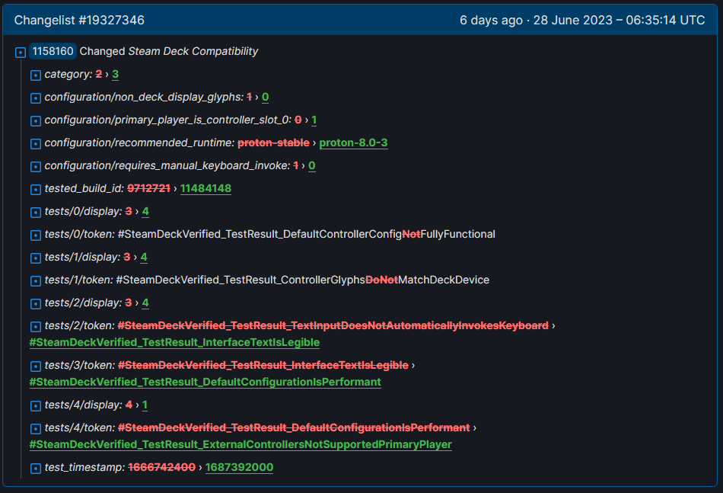The image size is (723, 493).
Task: Select the green InterfaceTextIsLegible token
Action: point(174,343)
